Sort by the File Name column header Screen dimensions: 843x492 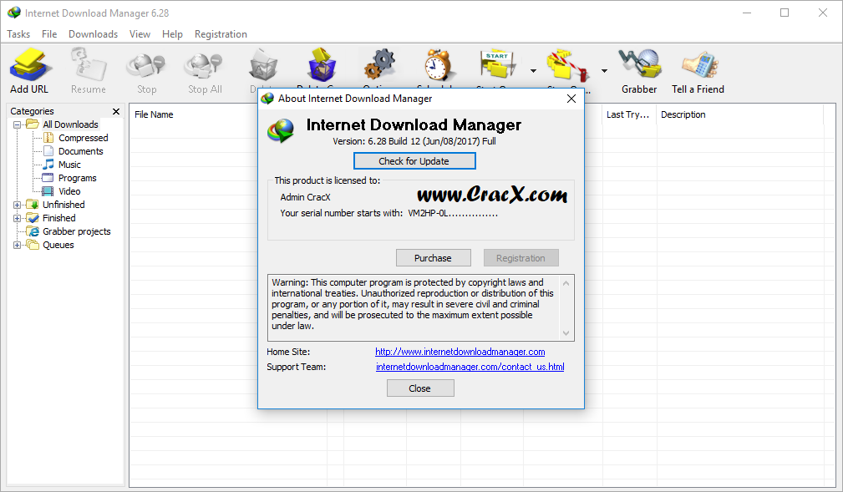tap(154, 114)
